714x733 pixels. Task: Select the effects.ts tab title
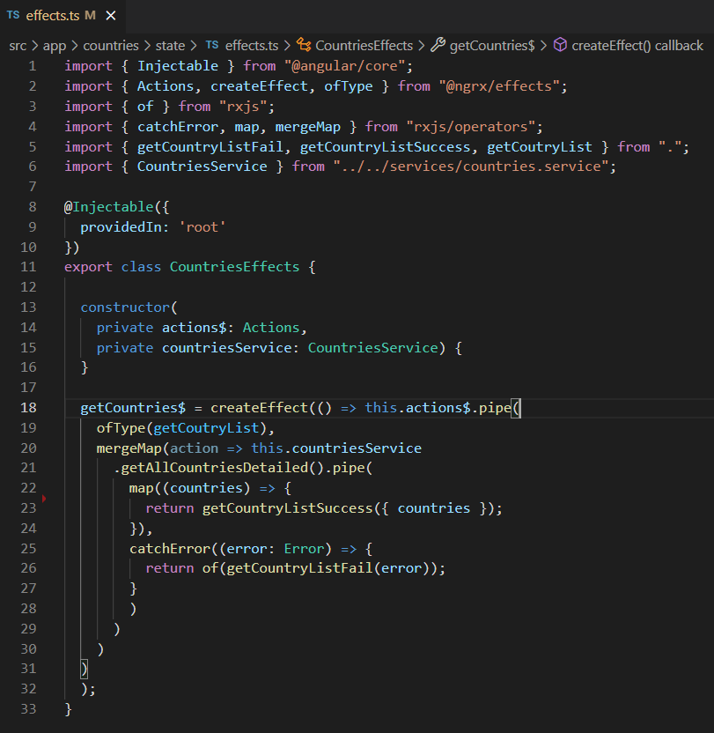52,16
